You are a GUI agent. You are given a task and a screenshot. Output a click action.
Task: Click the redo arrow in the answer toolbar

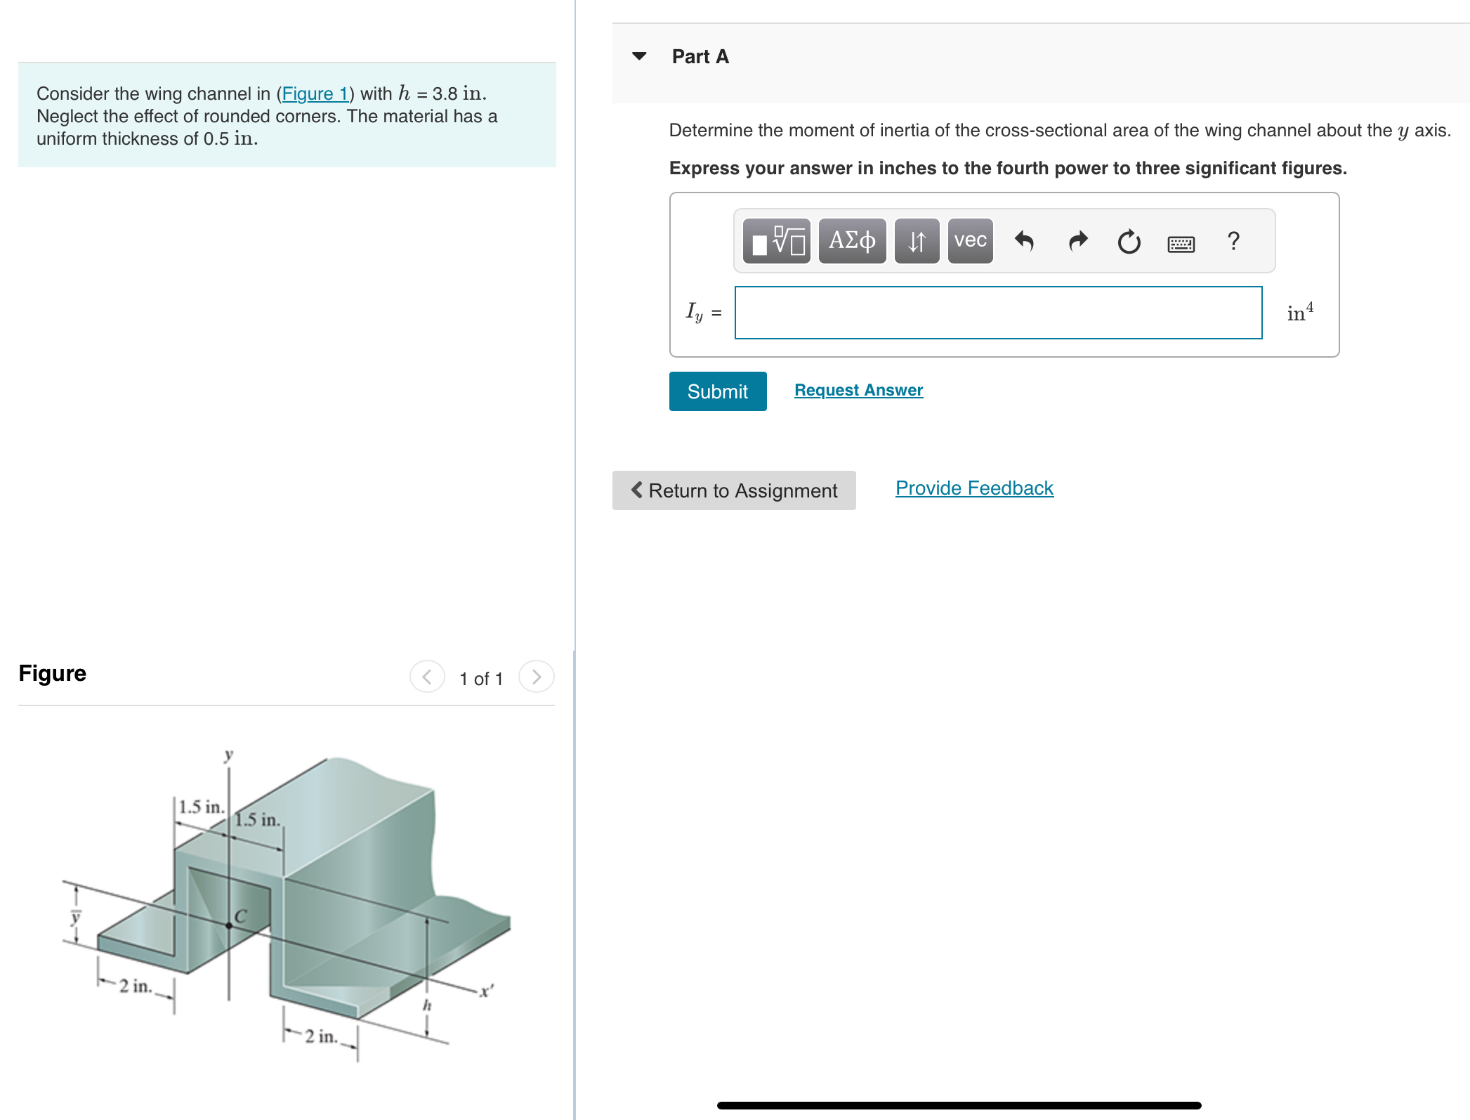(x=1077, y=240)
